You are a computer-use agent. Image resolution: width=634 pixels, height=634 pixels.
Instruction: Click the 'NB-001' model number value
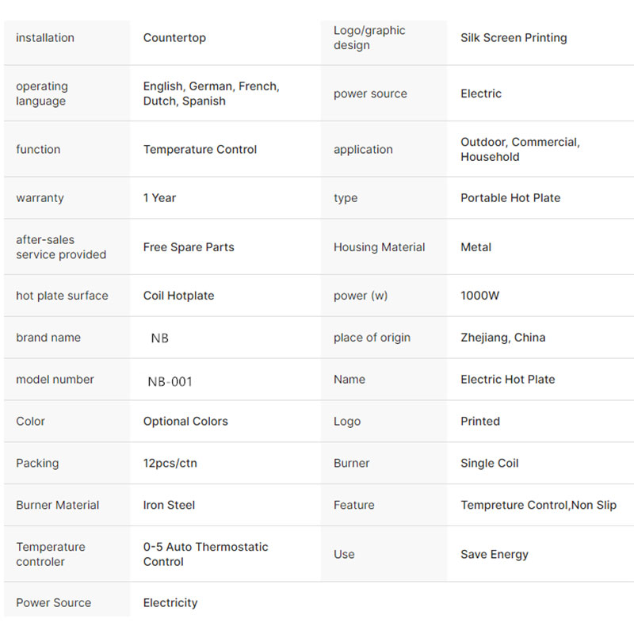(170, 381)
